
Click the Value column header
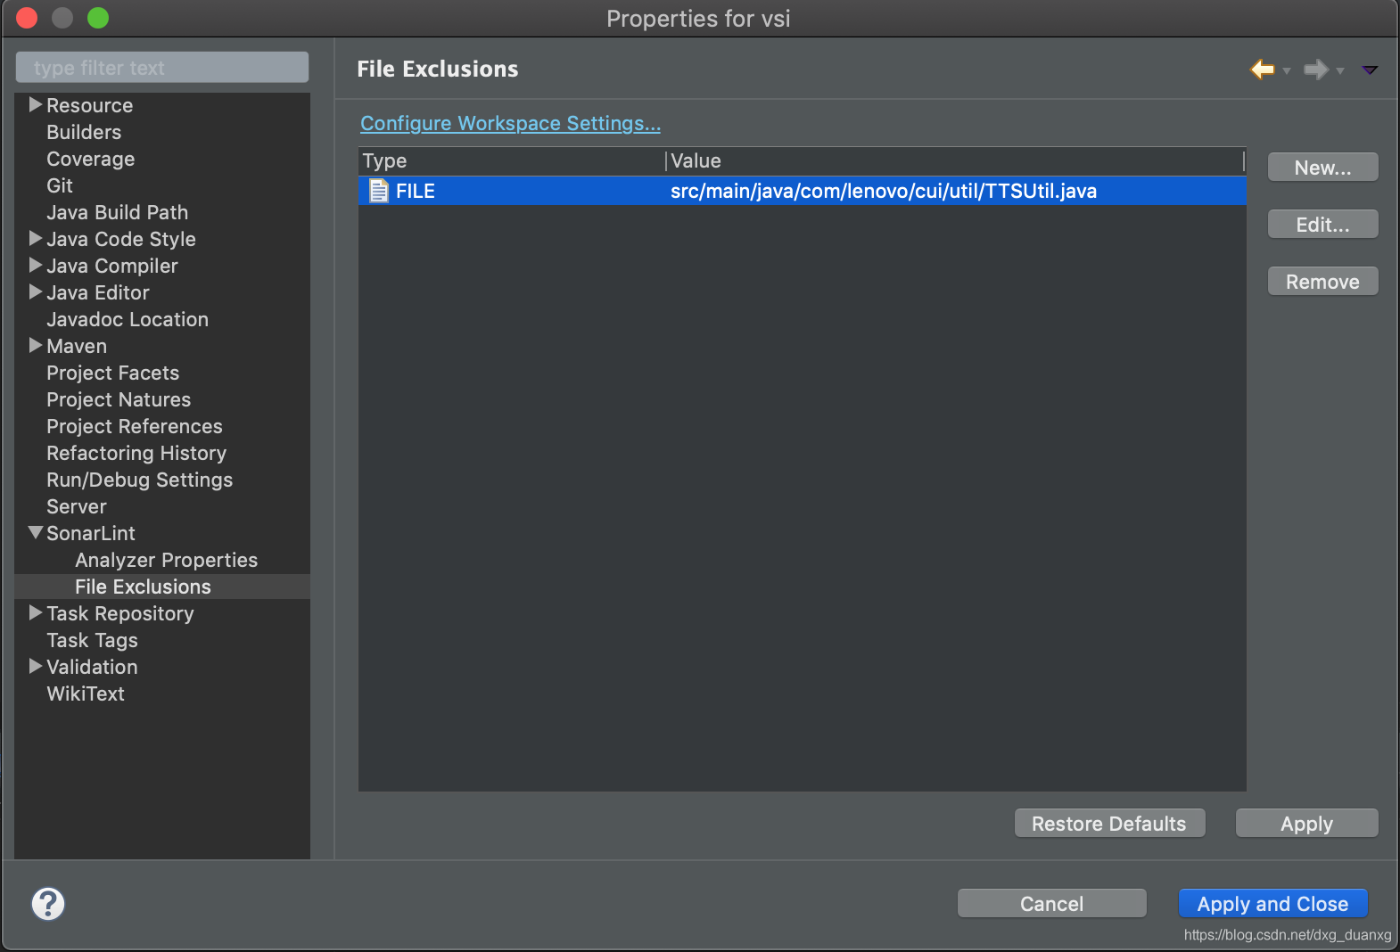point(955,160)
